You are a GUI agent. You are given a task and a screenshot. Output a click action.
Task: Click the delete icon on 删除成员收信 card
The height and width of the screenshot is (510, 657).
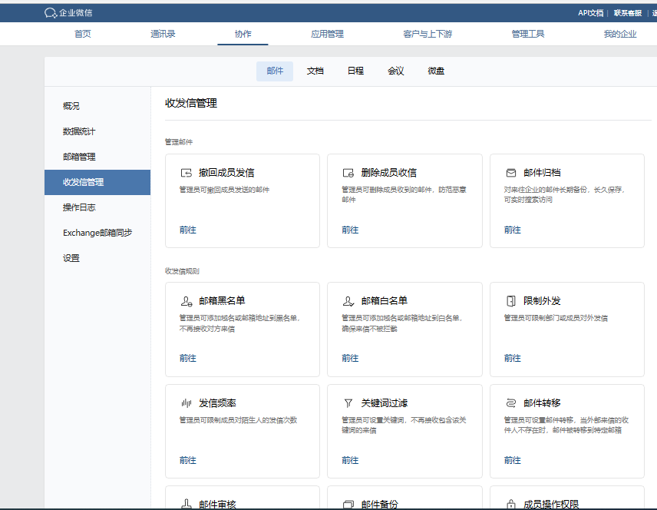point(348,172)
